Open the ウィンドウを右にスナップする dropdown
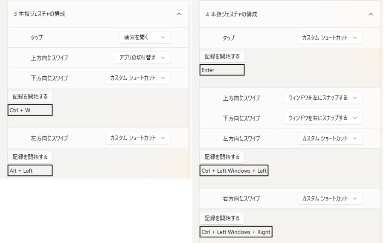Screen dimensions: 384x243 (x=323, y=118)
